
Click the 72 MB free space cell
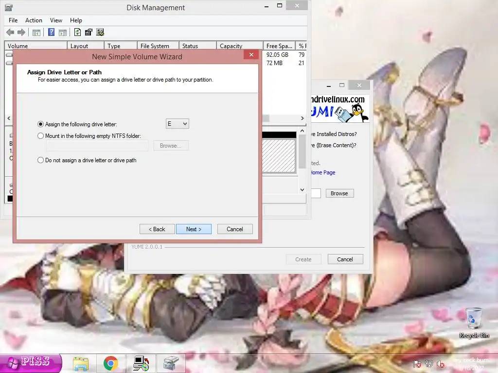pyautogui.click(x=274, y=63)
